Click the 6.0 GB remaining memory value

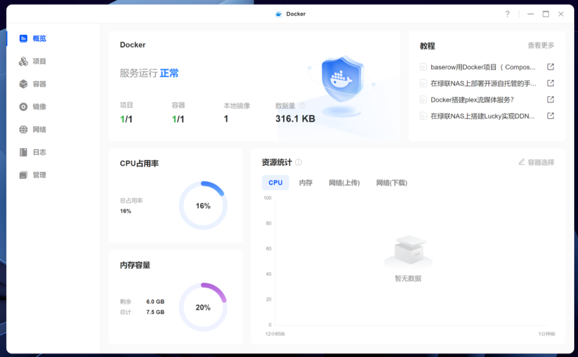(x=155, y=302)
